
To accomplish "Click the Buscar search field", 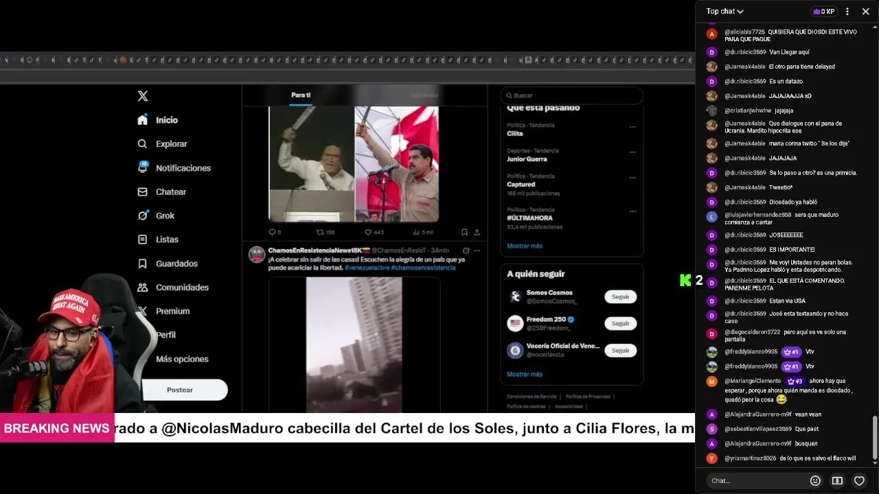I will (x=571, y=95).
